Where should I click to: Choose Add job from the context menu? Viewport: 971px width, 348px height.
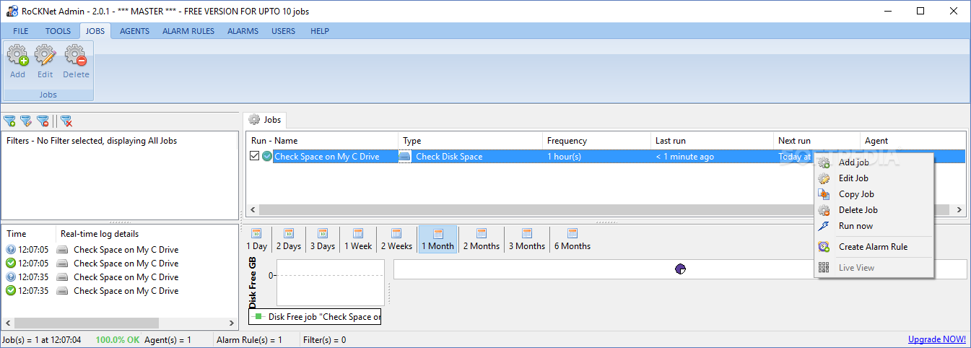pyautogui.click(x=874, y=162)
